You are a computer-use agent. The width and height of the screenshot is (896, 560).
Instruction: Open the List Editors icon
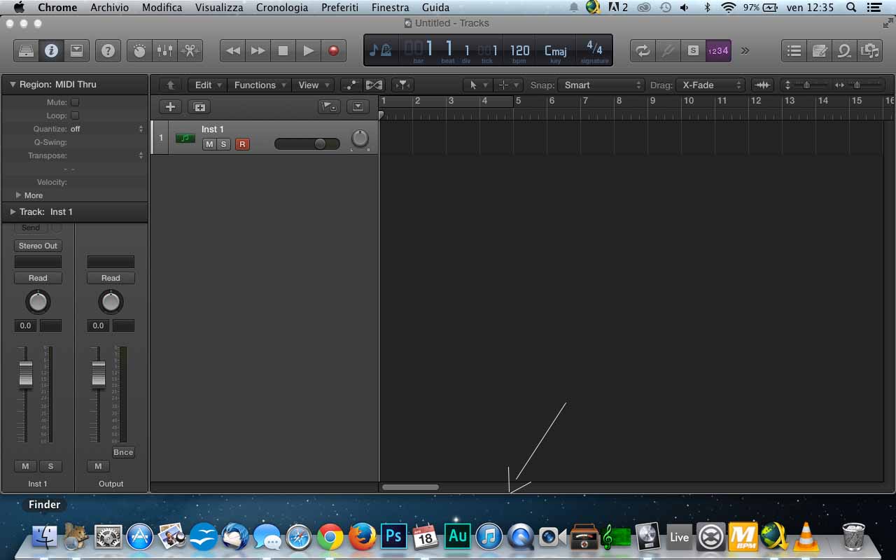794,50
